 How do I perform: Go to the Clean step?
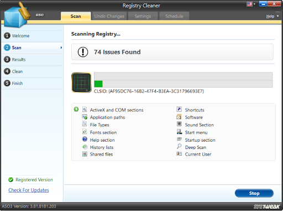point(32,71)
